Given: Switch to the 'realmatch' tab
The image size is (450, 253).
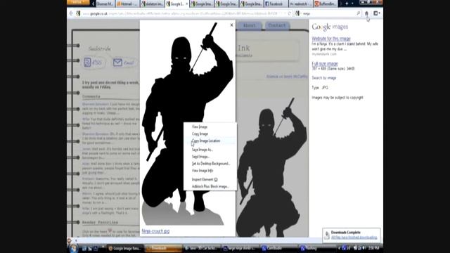Looking at the screenshot, I should (300, 4).
